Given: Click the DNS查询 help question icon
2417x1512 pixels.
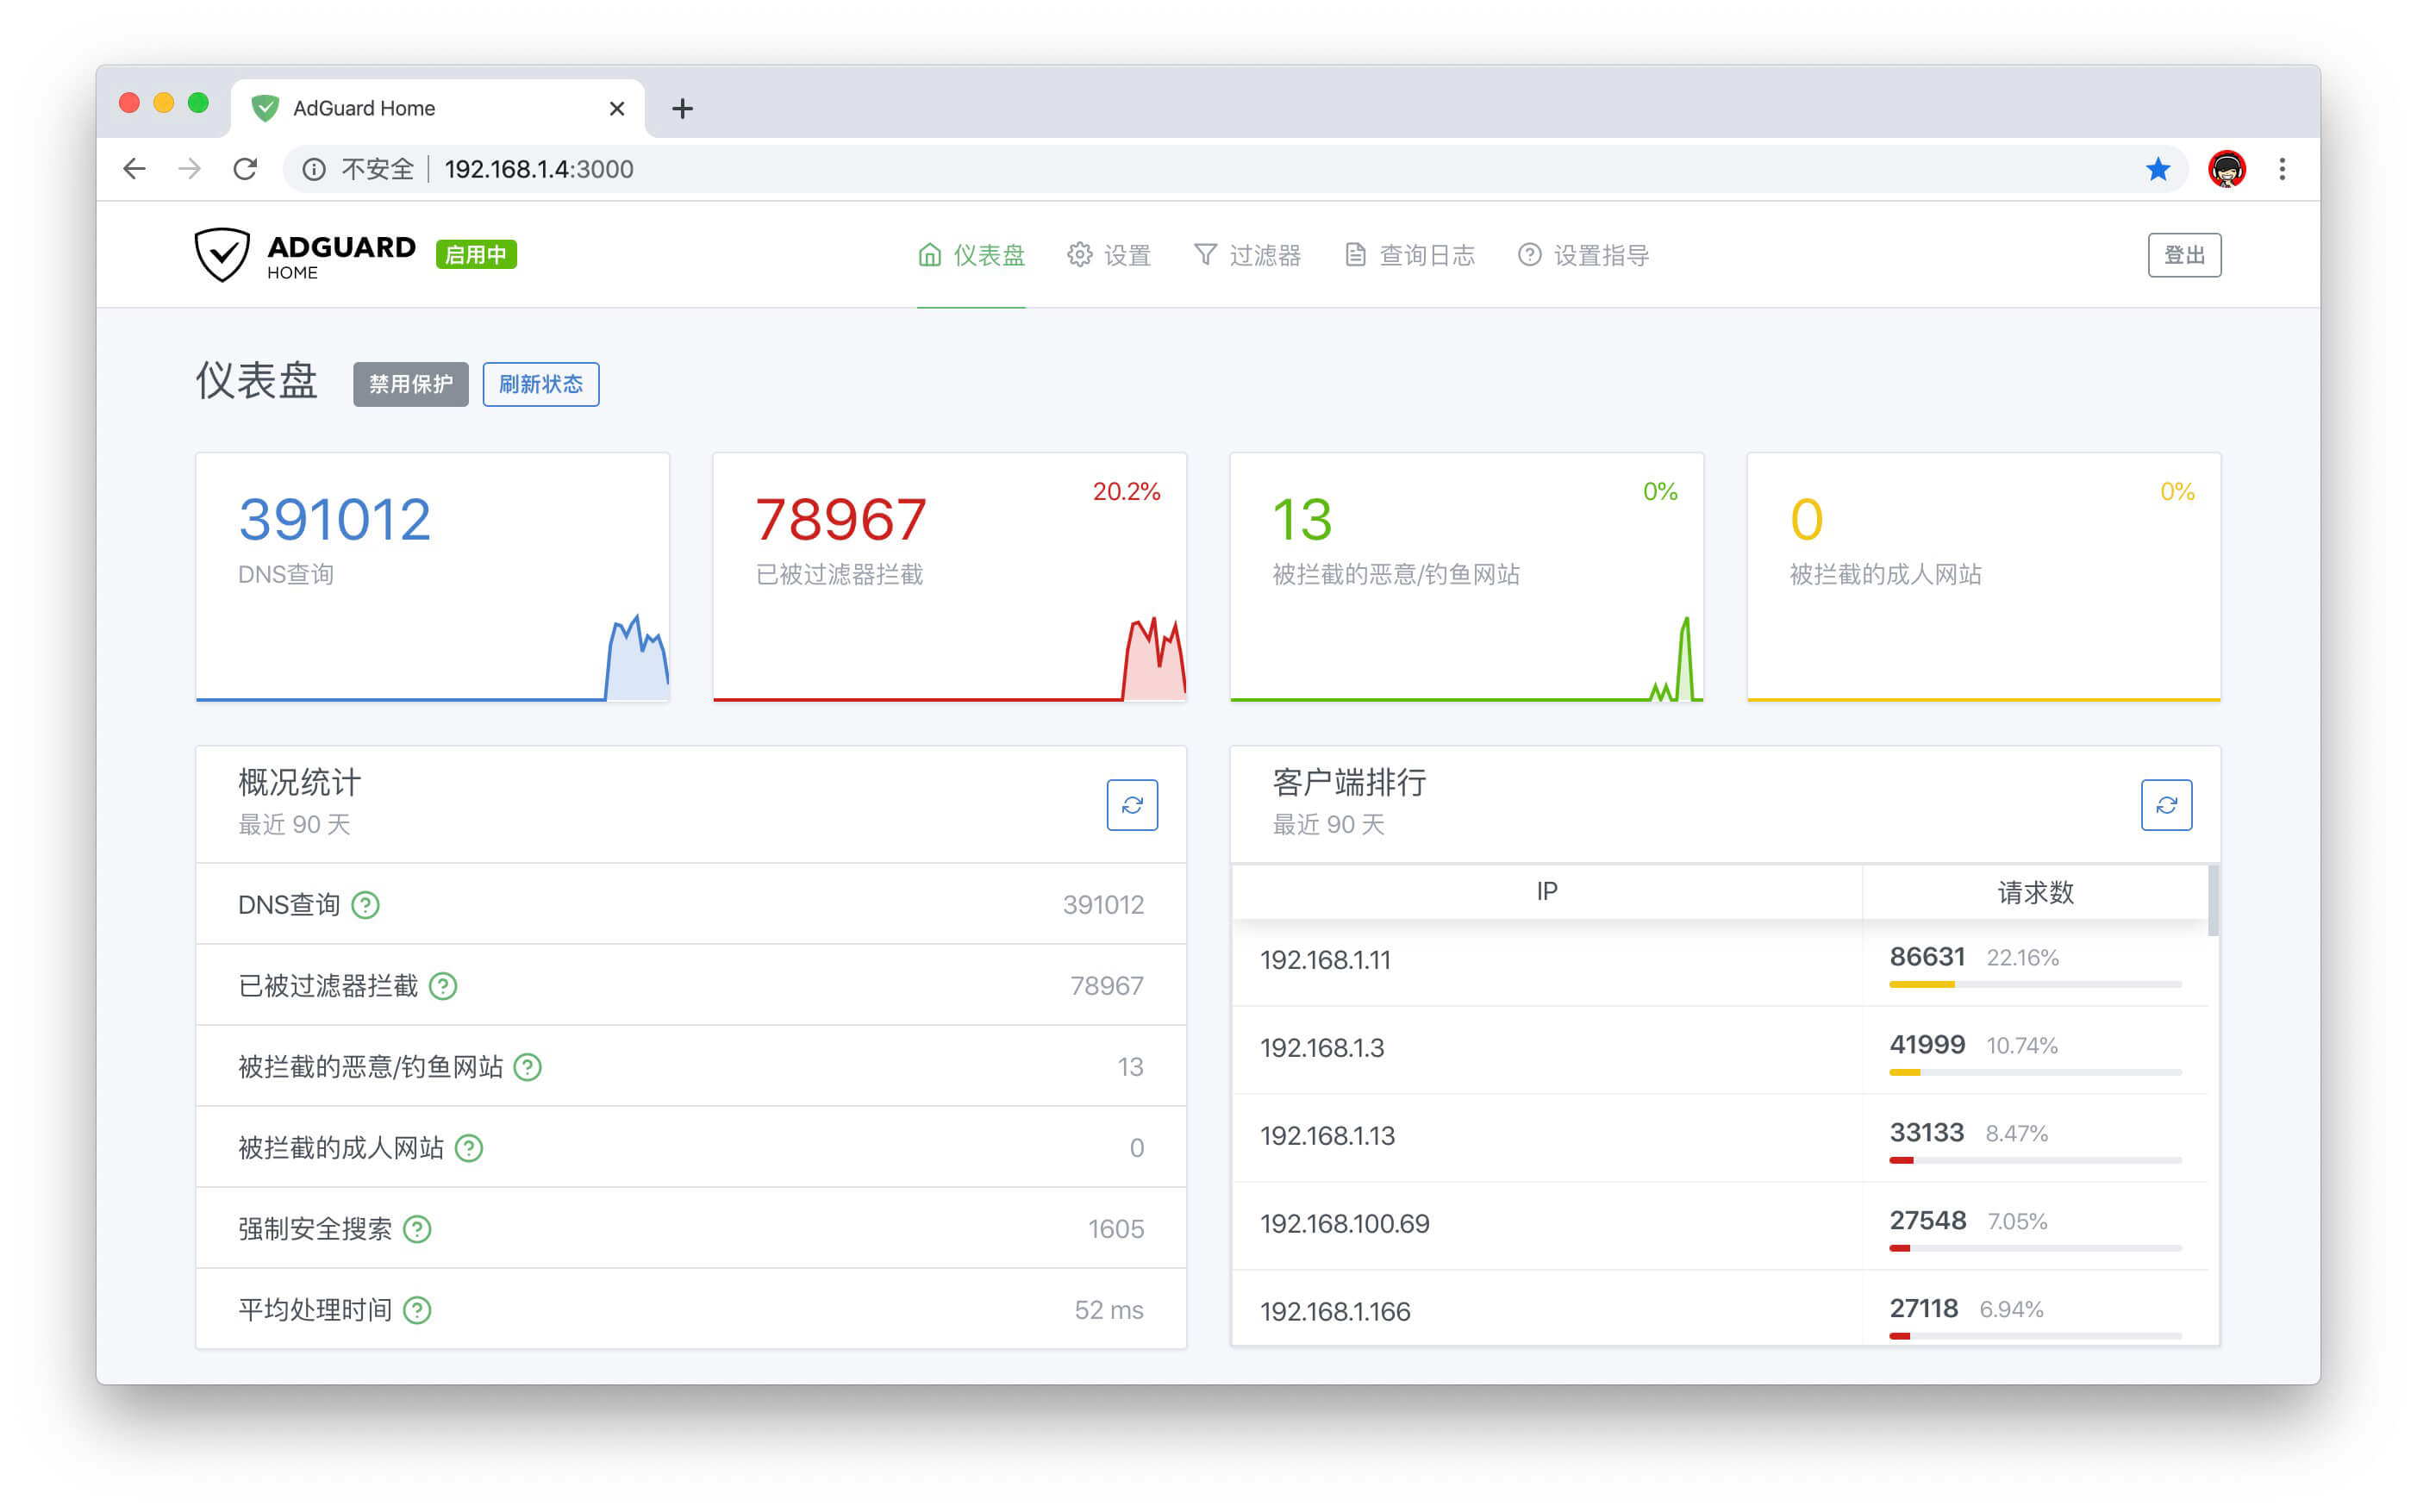Looking at the screenshot, I should pos(366,905).
